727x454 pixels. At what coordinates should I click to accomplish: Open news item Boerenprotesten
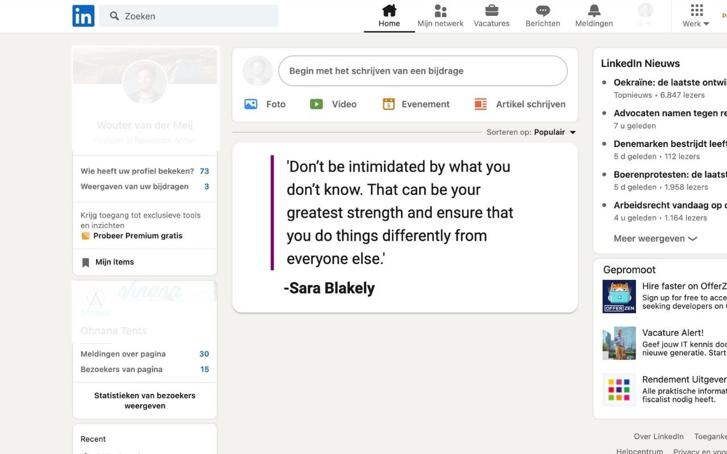pos(670,174)
